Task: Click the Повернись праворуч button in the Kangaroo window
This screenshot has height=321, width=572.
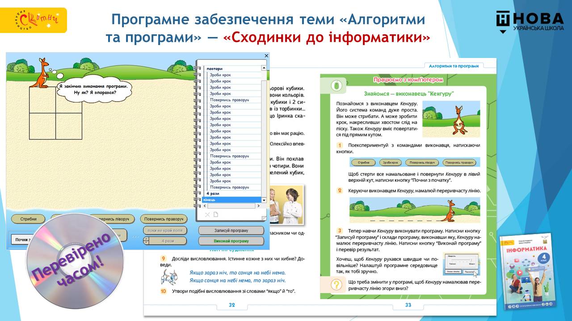Action: [x=164, y=219]
